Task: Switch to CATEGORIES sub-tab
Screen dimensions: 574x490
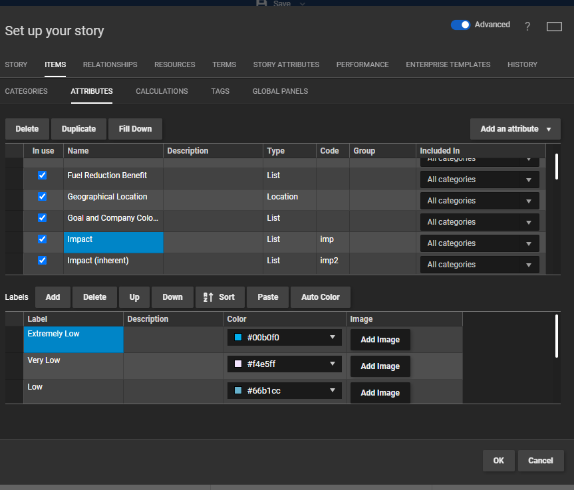Action: (27, 91)
